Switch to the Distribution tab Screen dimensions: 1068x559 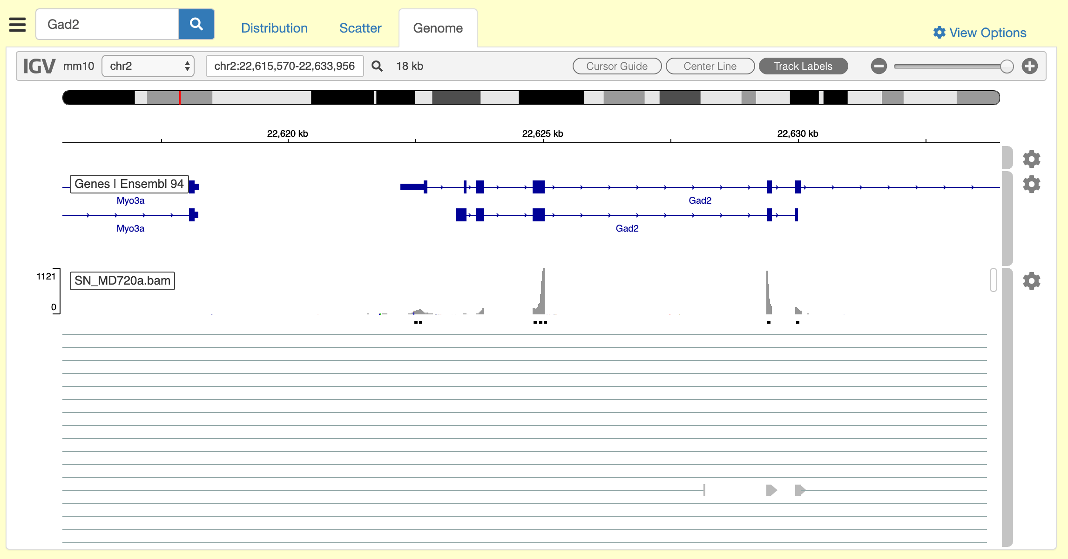point(274,28)
